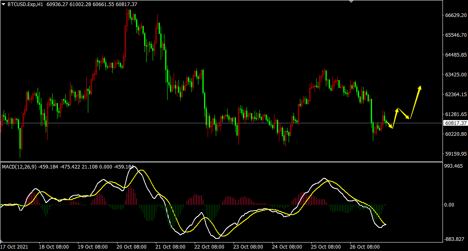
Task: Click the current price tag 60817.37
Action: point(455,123)
